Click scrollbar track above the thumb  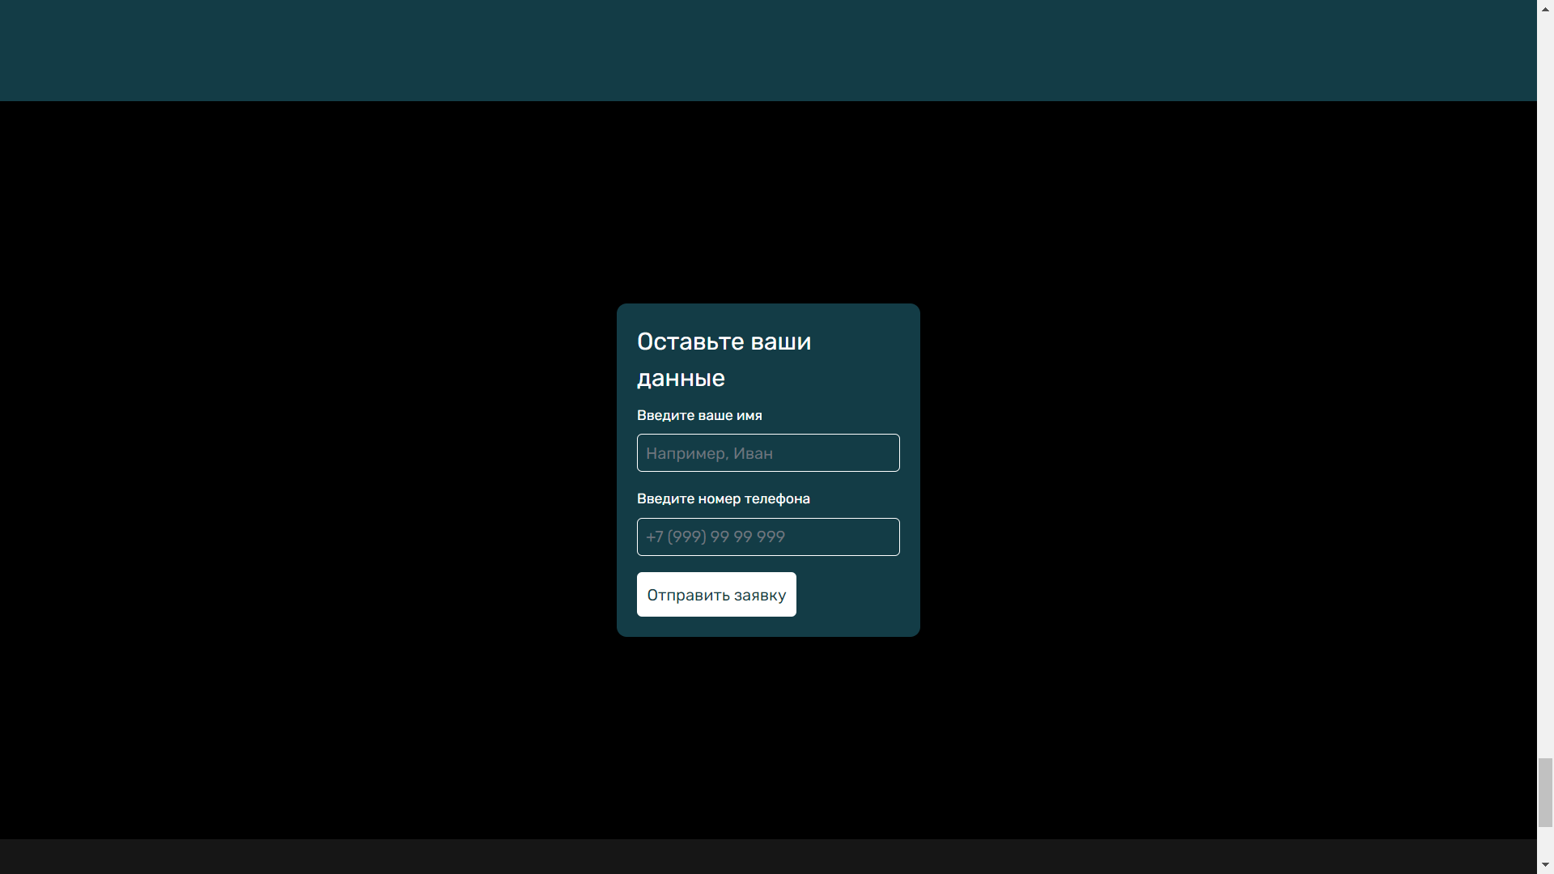pyautogui.click(x=1545, y=380)
